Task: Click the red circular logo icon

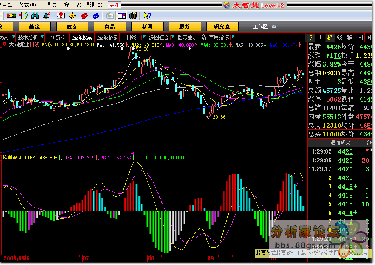Action: tap(84, 16)
